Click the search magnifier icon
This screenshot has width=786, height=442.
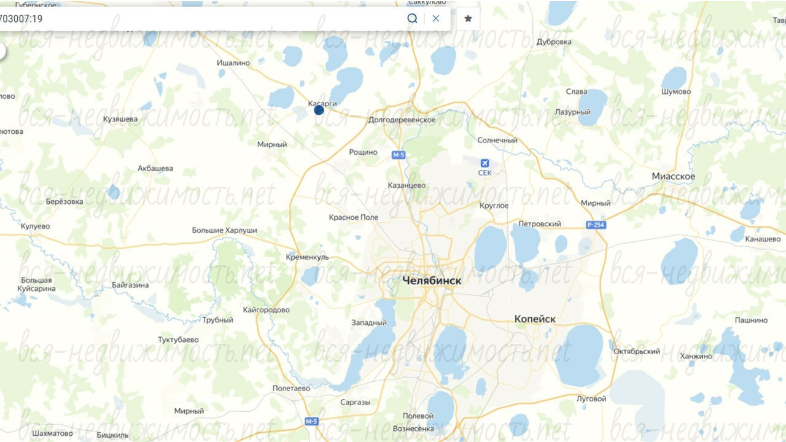point(412,18)
